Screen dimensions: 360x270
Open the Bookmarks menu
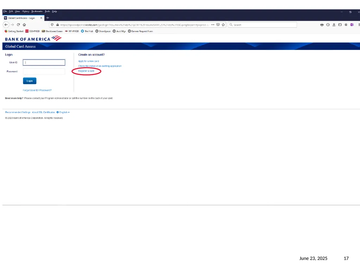tap(37, 11)
